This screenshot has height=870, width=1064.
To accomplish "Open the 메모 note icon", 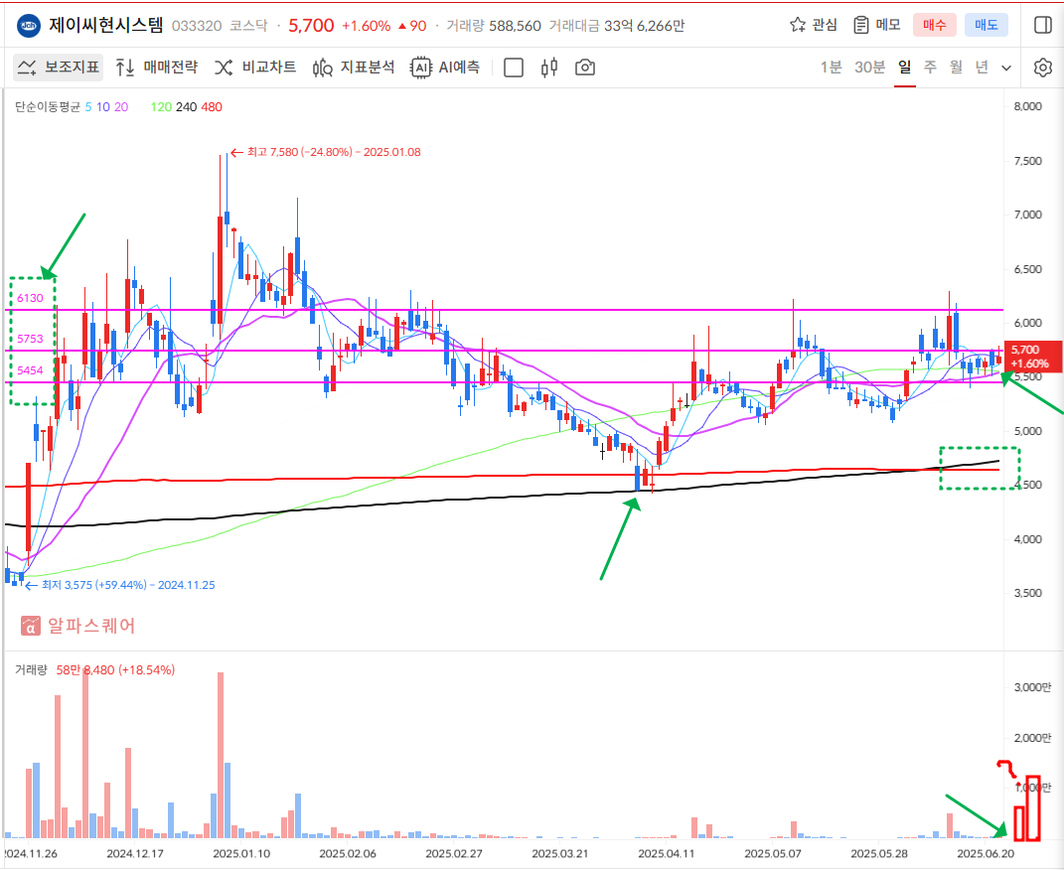I will (876, 25).
